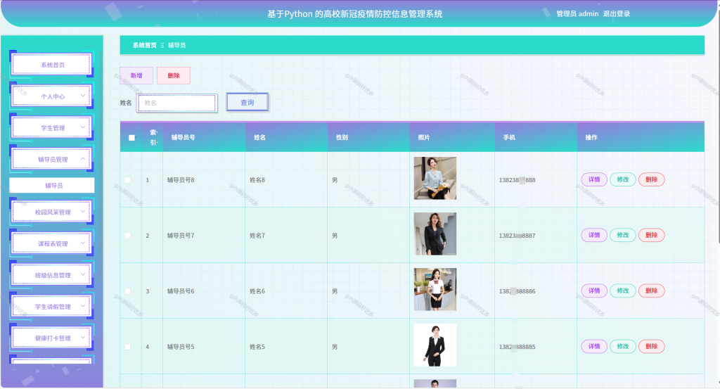Expand the 学生管理 sidebar menu
The height and width of the screenshot is (389, 720).
click(51, 127)
